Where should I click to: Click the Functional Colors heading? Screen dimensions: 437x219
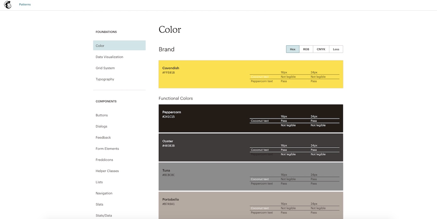[x=176, y=98]
